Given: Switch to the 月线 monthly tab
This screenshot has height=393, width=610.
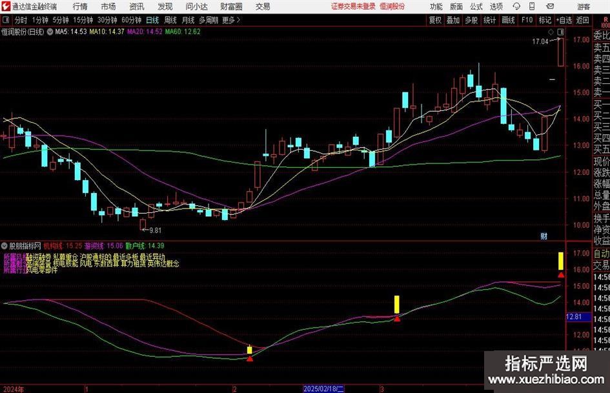Looking at the screenshot, I should 188,20.
